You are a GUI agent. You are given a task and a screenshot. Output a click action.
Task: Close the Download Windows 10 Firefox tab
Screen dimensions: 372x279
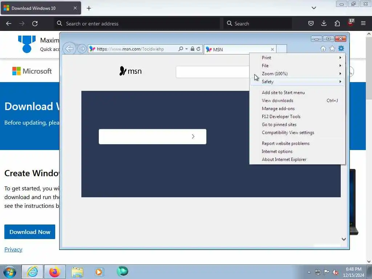click(x=75, y=8)
